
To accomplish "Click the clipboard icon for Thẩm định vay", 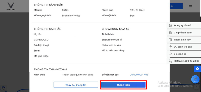I will pyautogui.click(x=170, y=40).
